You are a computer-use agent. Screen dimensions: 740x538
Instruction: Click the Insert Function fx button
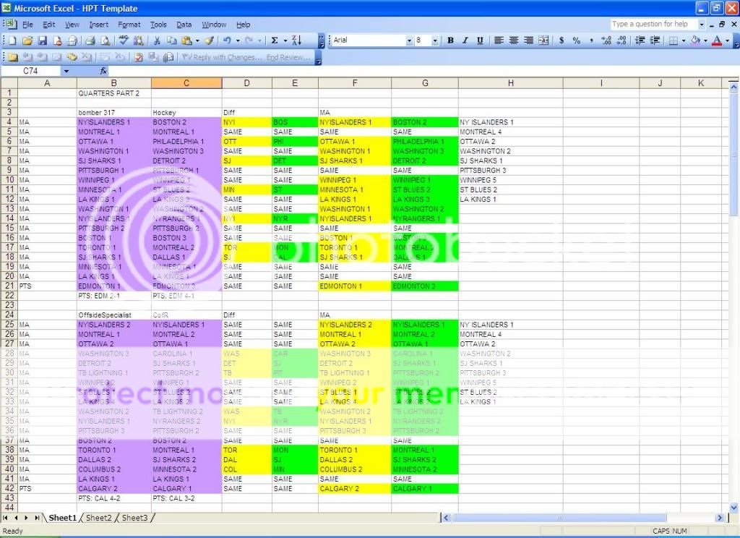103,71
